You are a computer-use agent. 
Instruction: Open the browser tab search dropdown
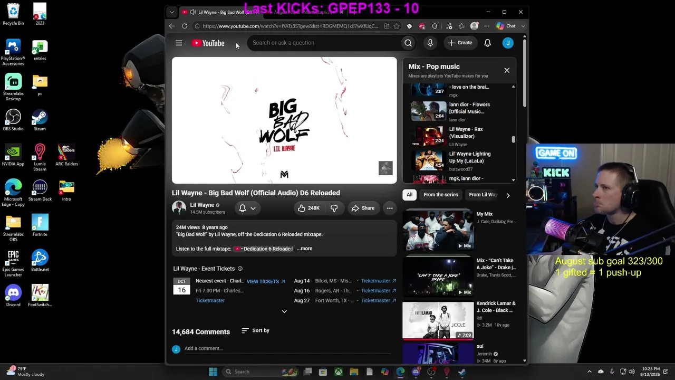pos(171,12)
